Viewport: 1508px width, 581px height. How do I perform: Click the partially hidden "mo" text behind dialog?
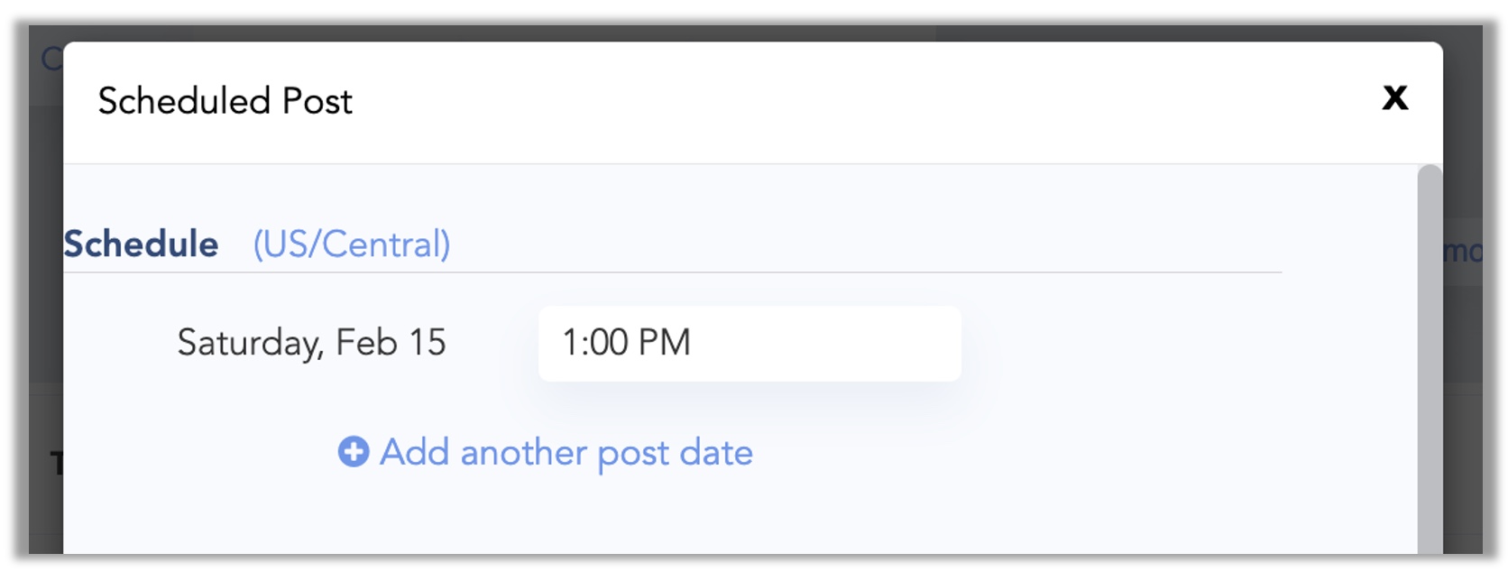(x=1463, y=251)
